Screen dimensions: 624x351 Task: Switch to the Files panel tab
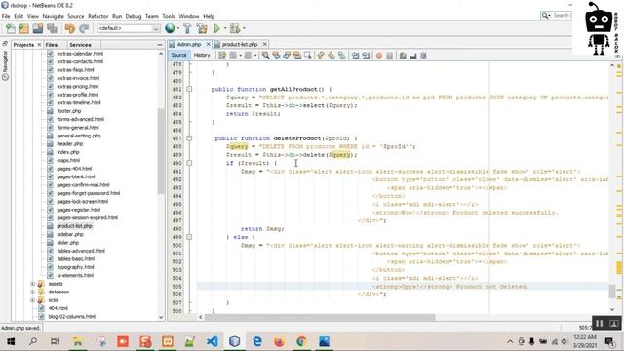click(52, 45)
